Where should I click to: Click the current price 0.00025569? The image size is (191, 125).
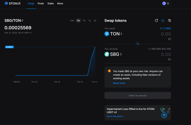point(18,28)
